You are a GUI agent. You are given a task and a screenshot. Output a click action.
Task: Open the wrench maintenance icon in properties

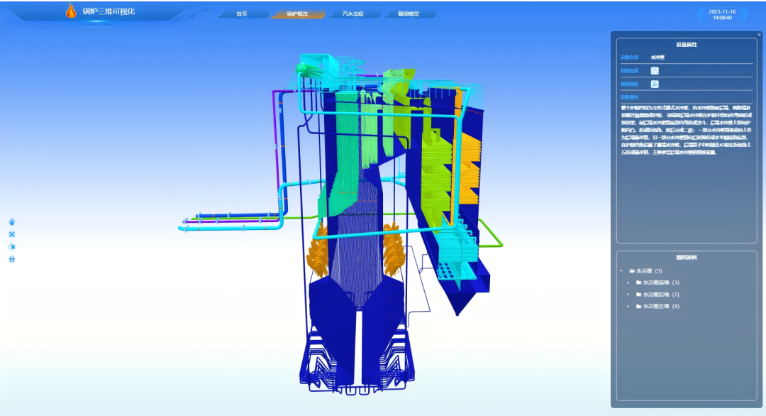655,84
